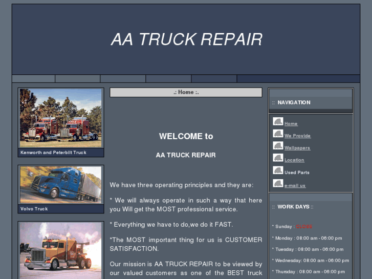This screenshot has width=372, height=279.
Task: Click 'We have three operating principles' sentence
Action: point(182,185)
